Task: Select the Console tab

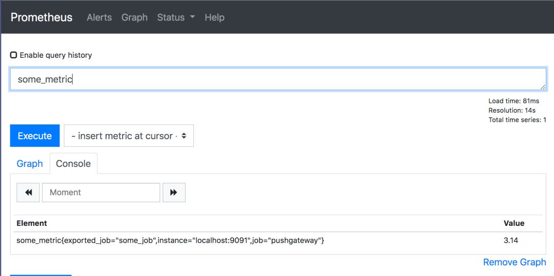Action: [73, 163]
